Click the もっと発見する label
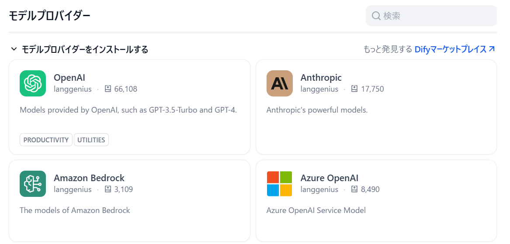 (388, 49)
